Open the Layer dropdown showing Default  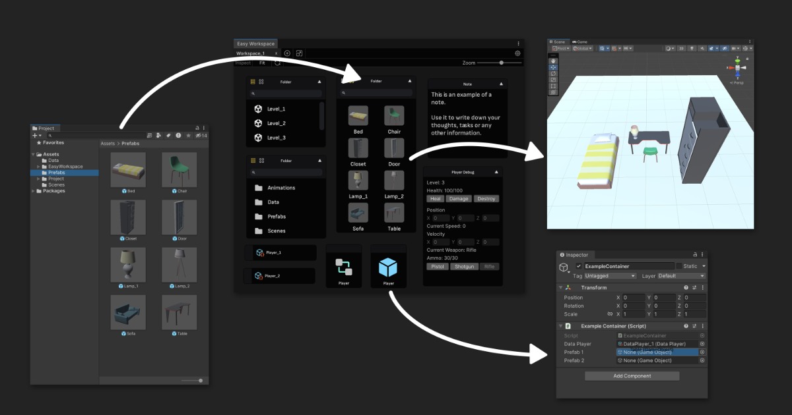pos(680,276)
